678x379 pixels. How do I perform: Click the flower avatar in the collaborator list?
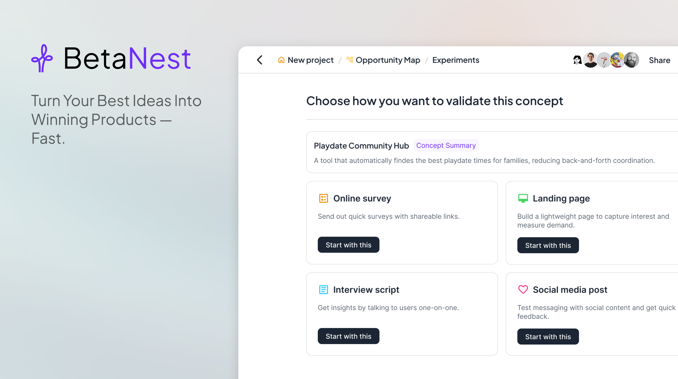604,60
